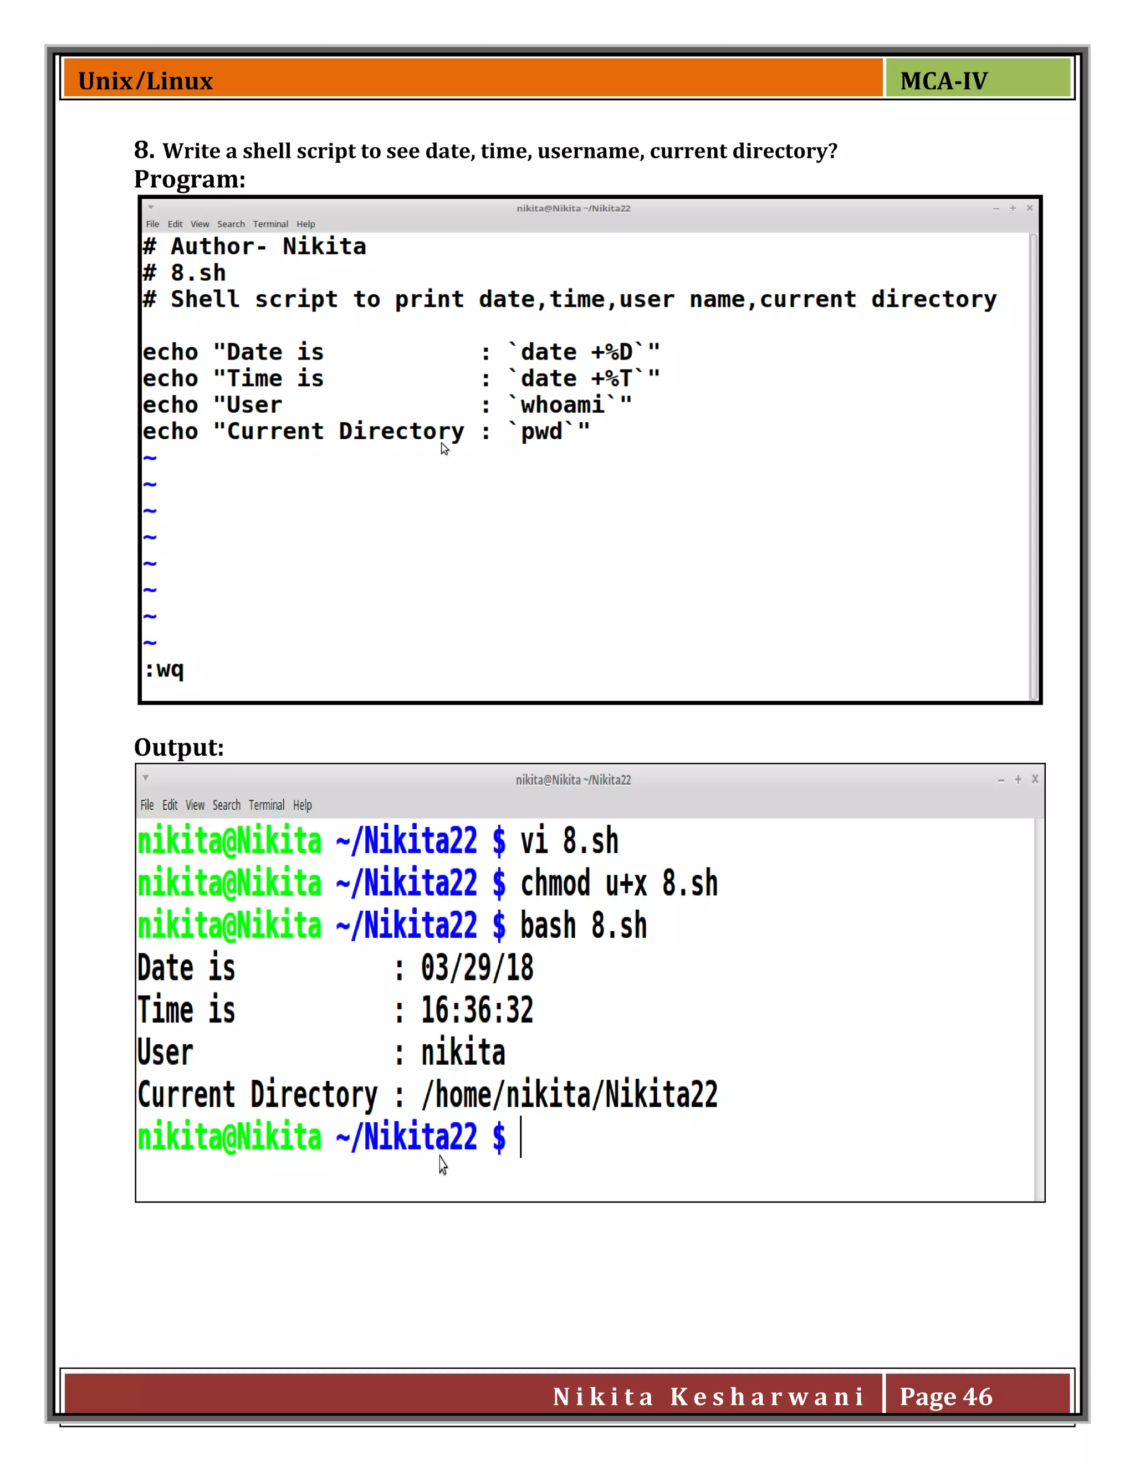Open window menu arrow of top vi terminal
The height and width of the screenshot is (1468, 1135).
[151, 208]
